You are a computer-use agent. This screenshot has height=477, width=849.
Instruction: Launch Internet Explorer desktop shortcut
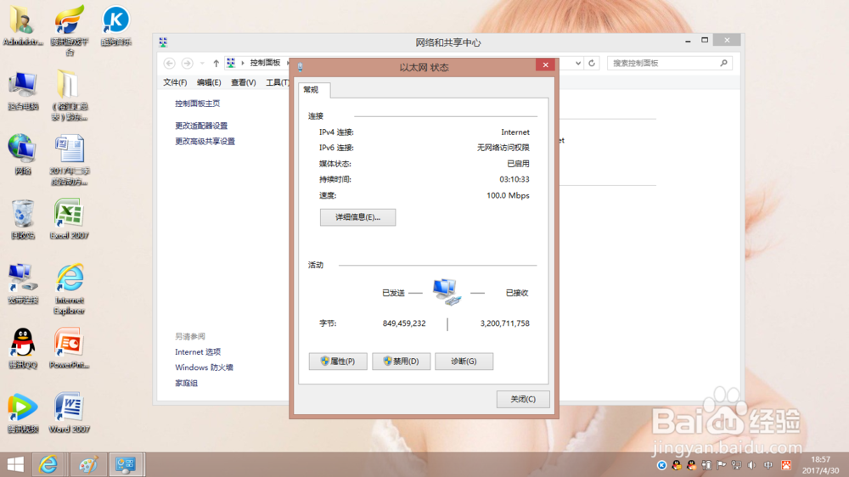pos(69,289)
